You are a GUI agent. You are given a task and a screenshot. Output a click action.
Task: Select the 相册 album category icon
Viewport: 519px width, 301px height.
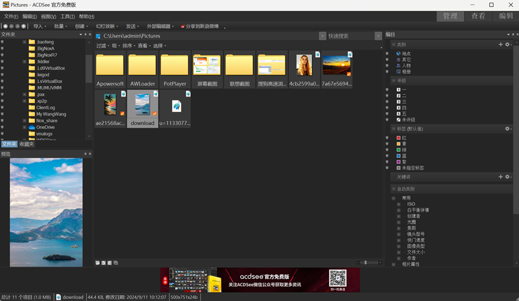[x=398, y=71]
